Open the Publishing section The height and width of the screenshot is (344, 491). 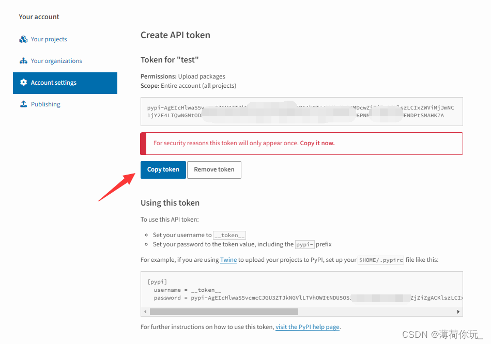(x=45, y=104)
